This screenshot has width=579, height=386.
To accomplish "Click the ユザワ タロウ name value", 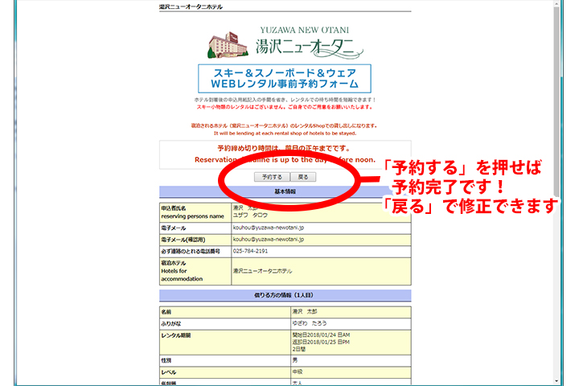I will 250,215.
